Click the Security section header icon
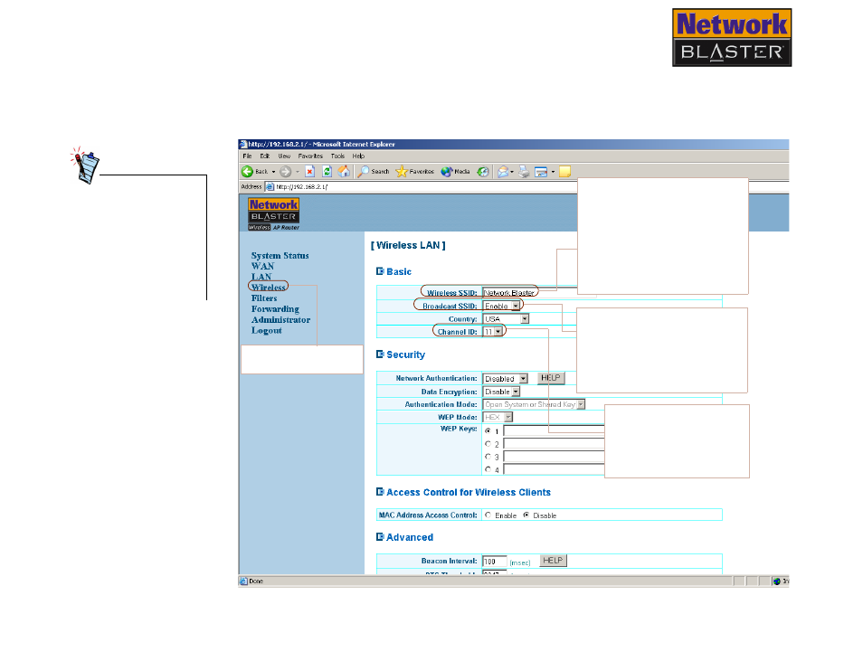This screenshot has height=671, width=863. 380,354
